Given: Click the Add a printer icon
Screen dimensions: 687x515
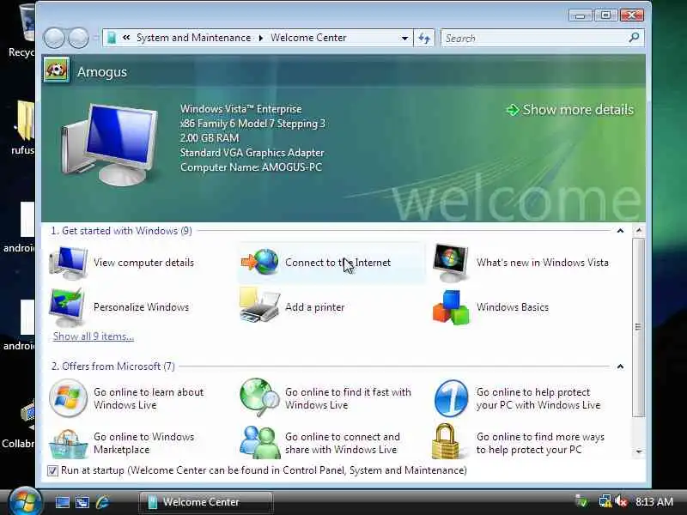Looking at the screenshot, I should point(259,305).
